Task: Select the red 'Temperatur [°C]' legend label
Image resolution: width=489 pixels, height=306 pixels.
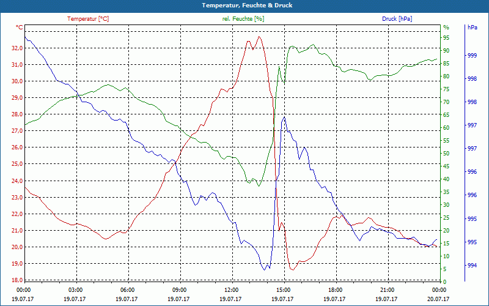Action: (x=88, y=19)
